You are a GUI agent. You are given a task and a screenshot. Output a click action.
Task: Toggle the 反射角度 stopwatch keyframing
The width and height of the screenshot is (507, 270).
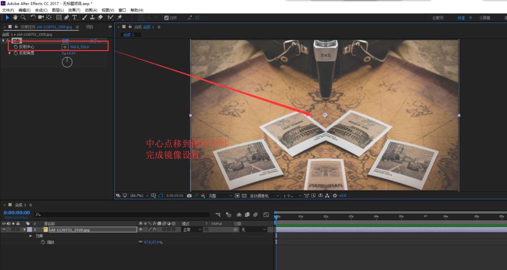pos(16,53)
